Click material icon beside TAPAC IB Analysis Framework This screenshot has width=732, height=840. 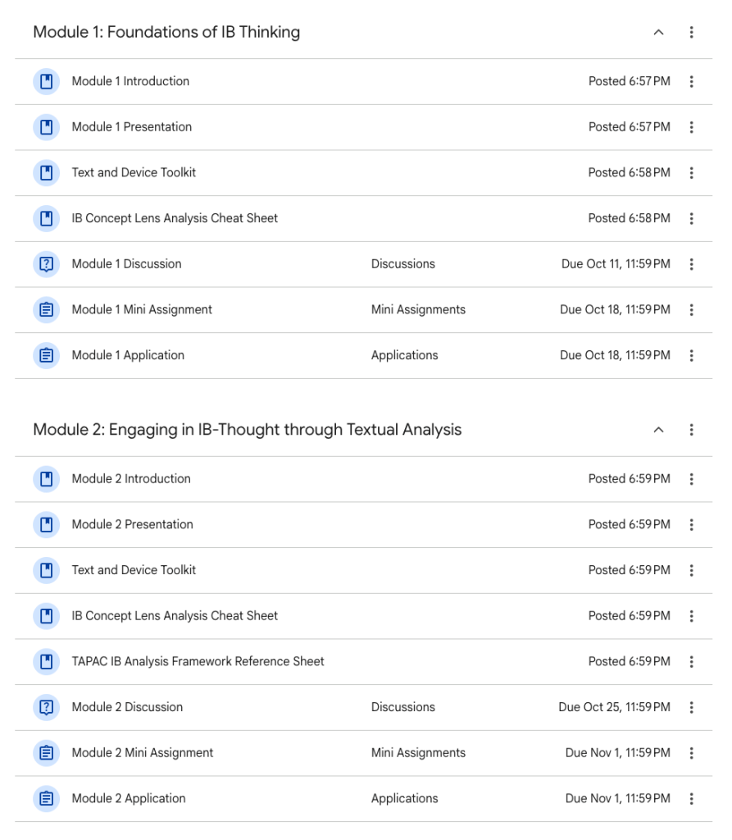(47, 662)
